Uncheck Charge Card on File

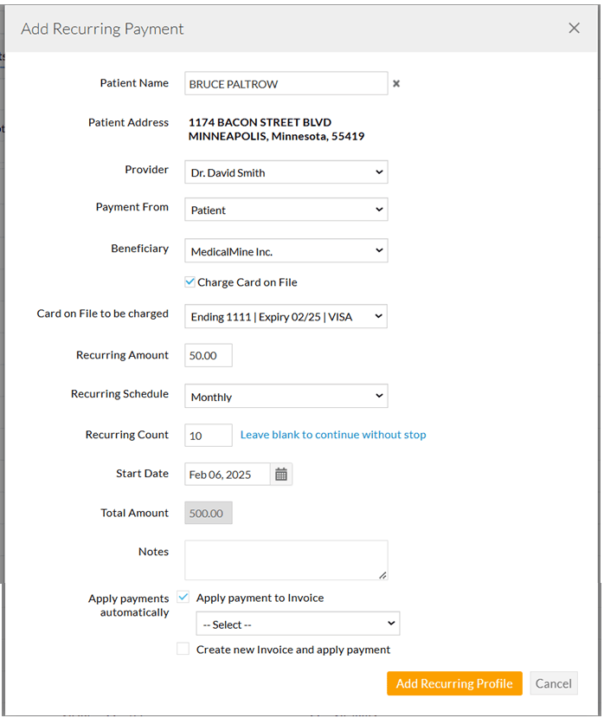(190, 281)
